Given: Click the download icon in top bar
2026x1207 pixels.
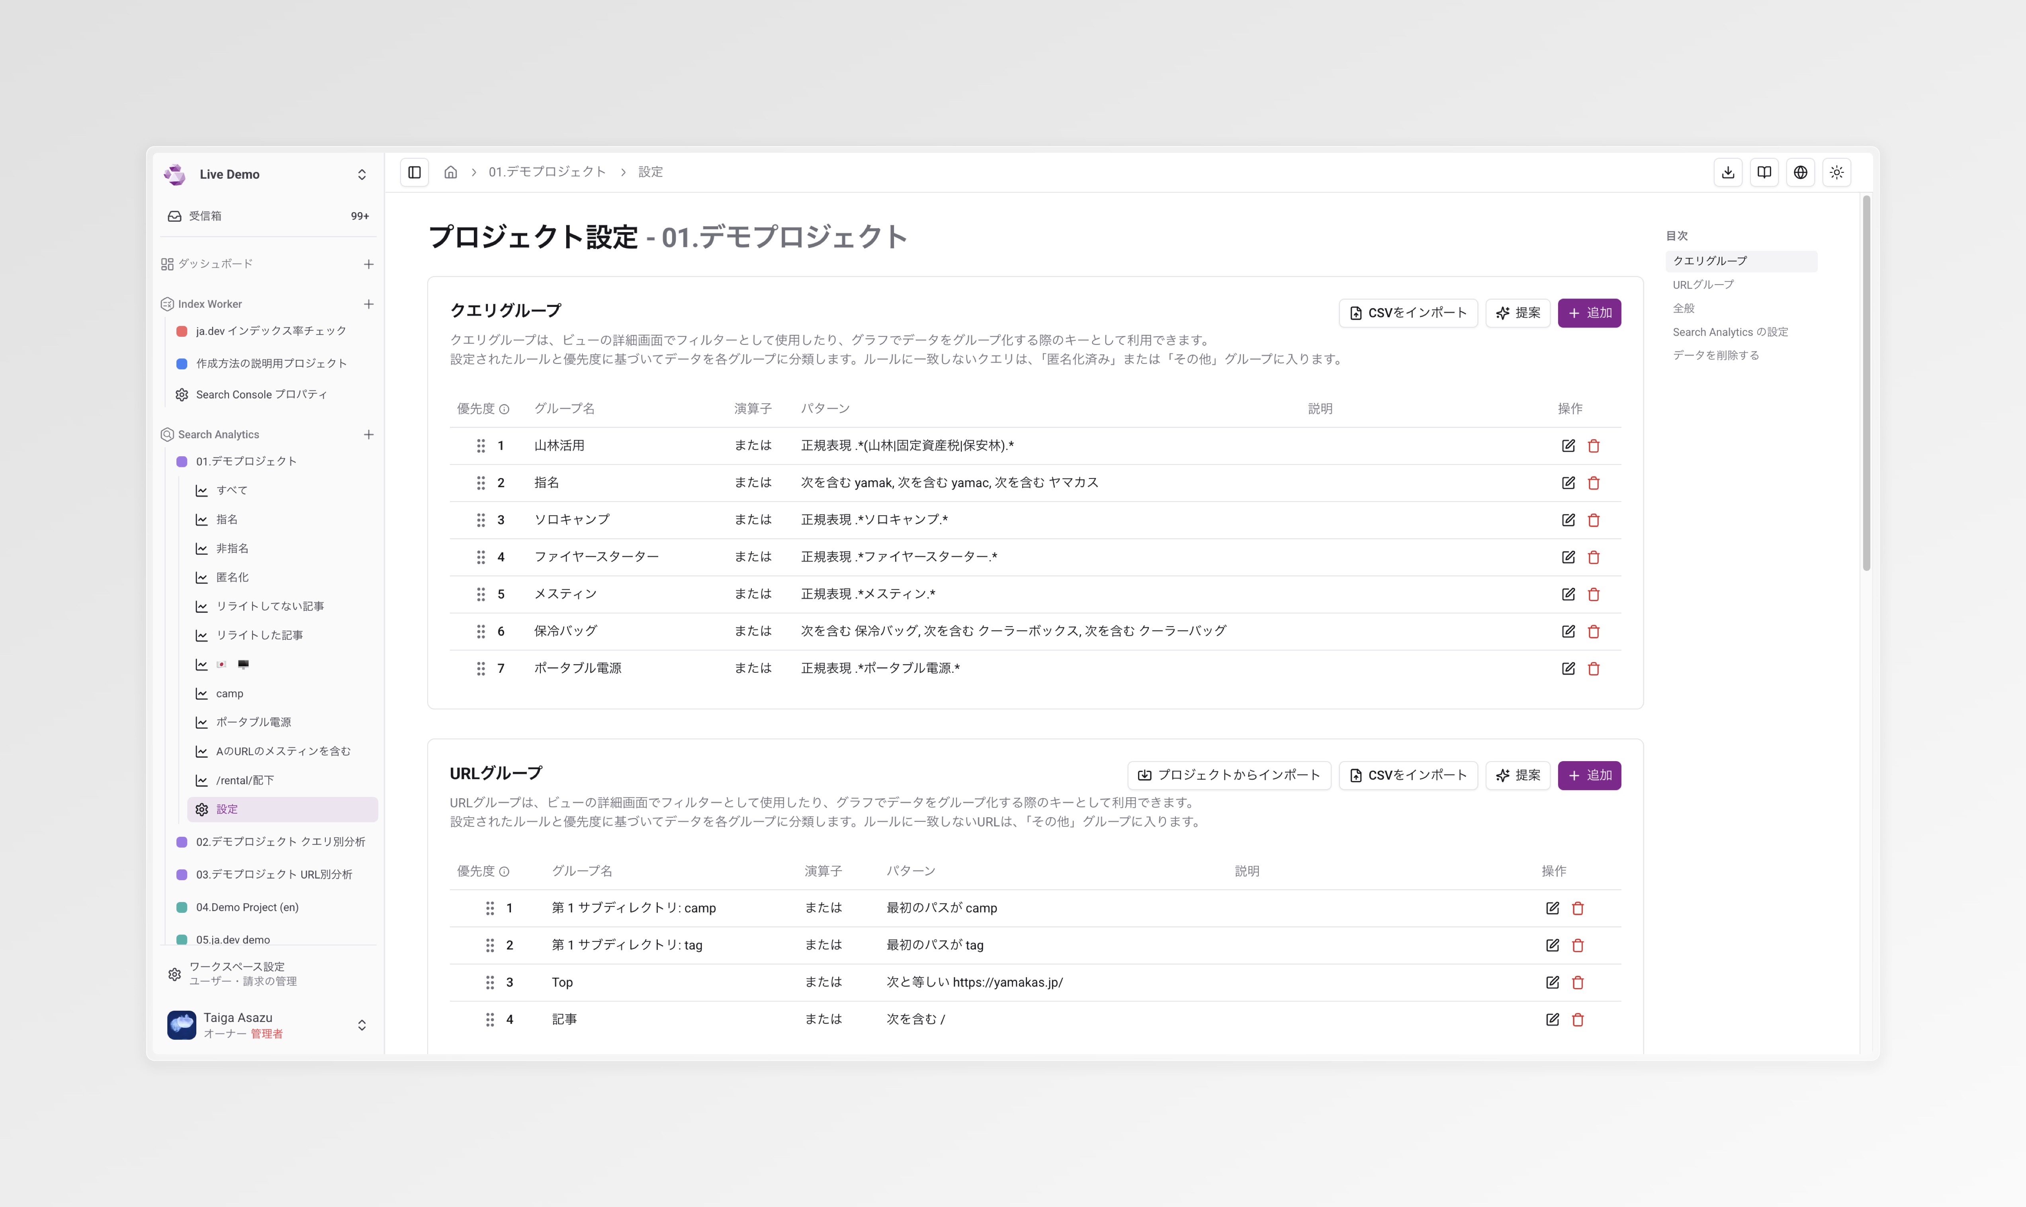Looking at the screenshot, I should [x=1727, y=172].
